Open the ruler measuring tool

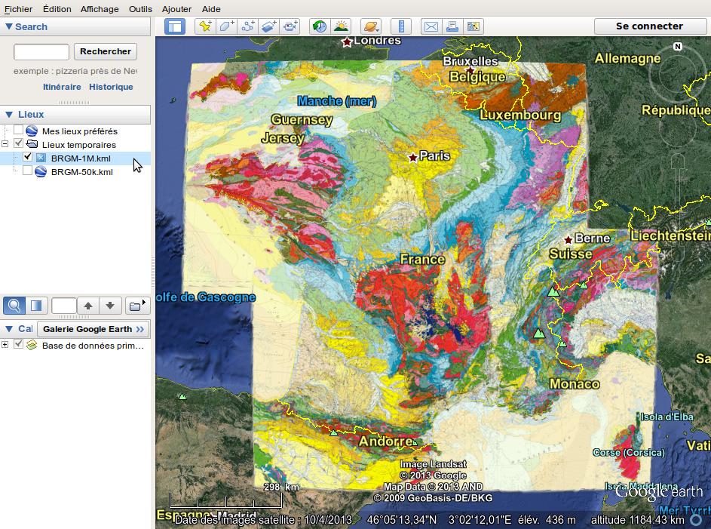point(401,26)
